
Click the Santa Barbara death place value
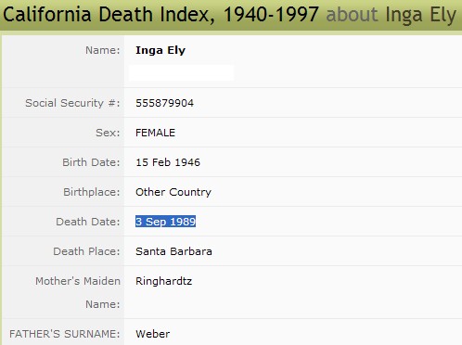(173, 251)
